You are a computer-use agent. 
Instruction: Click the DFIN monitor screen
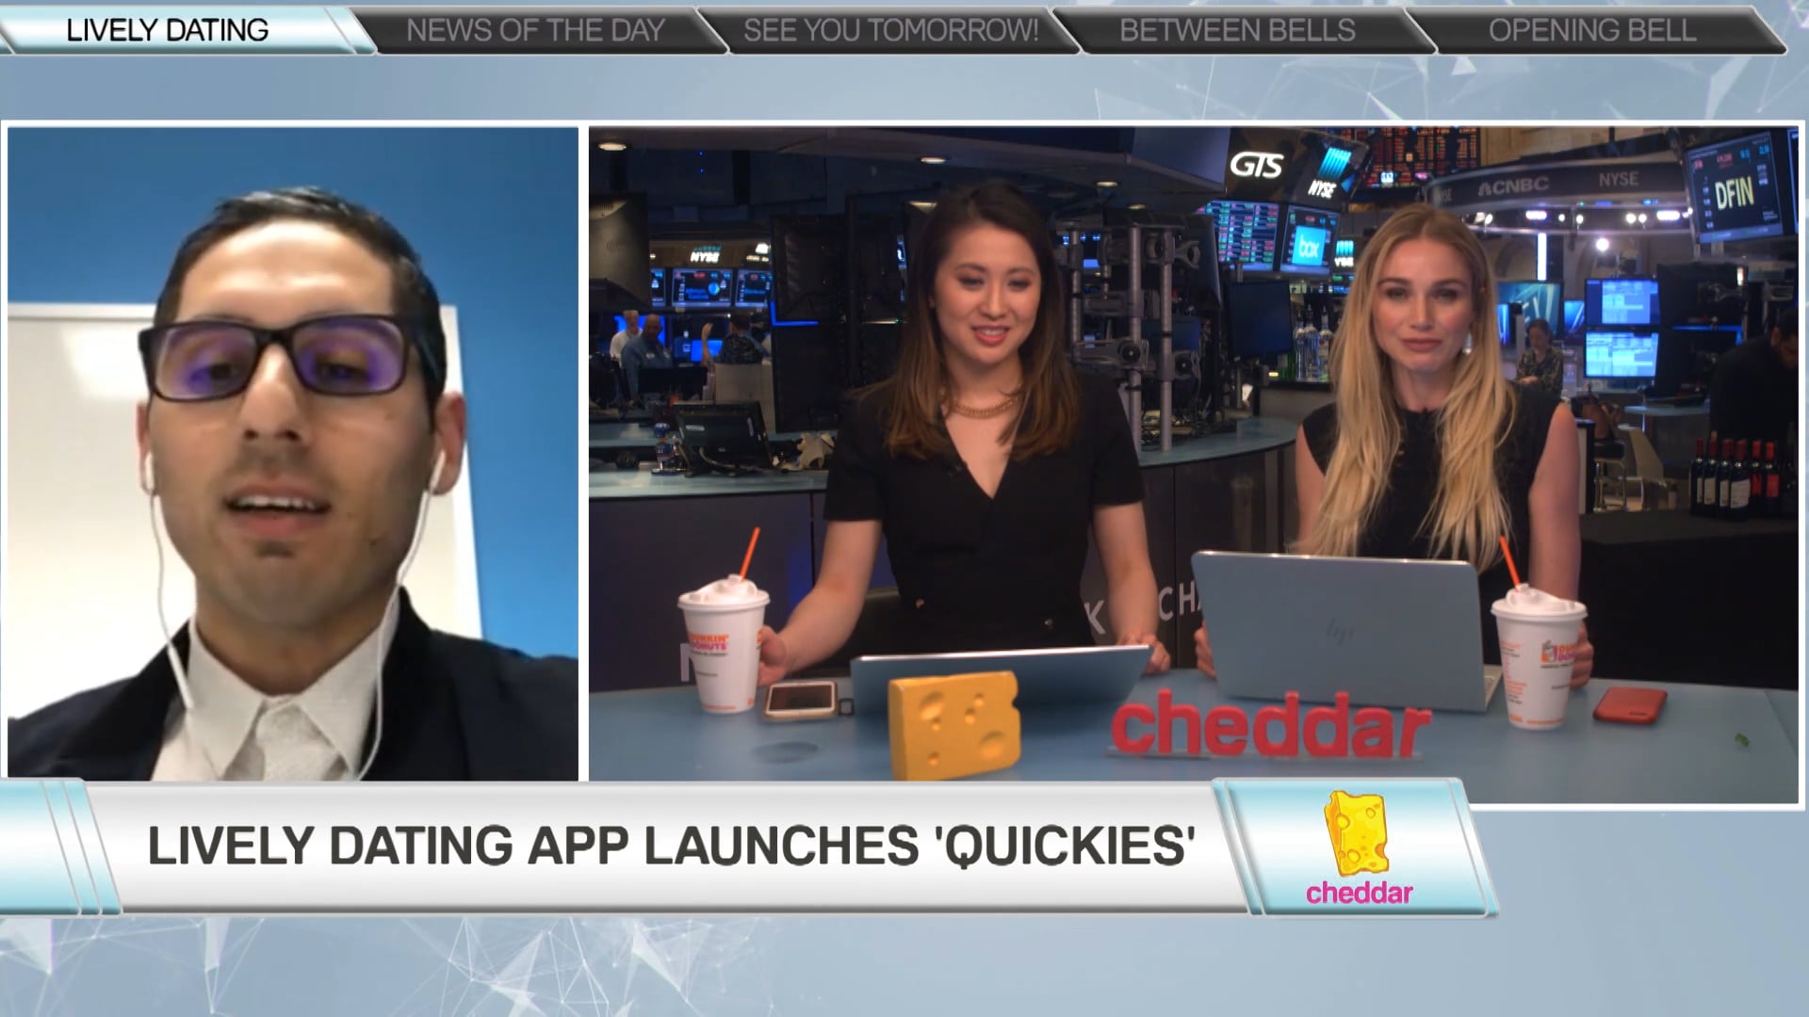[x=1734, y=193]
